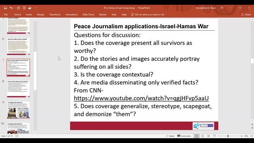This screenshot has width=254, height=143.
Task: Switch to the Transitions ribbon tab
Action: click(x=55, y=14)
